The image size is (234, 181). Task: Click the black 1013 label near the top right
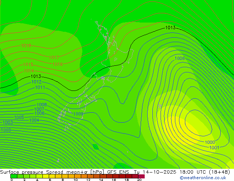click(x=171, y=28)
